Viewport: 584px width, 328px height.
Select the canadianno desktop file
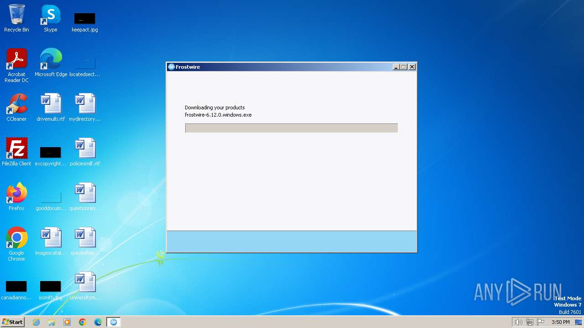tap(16, 290)
